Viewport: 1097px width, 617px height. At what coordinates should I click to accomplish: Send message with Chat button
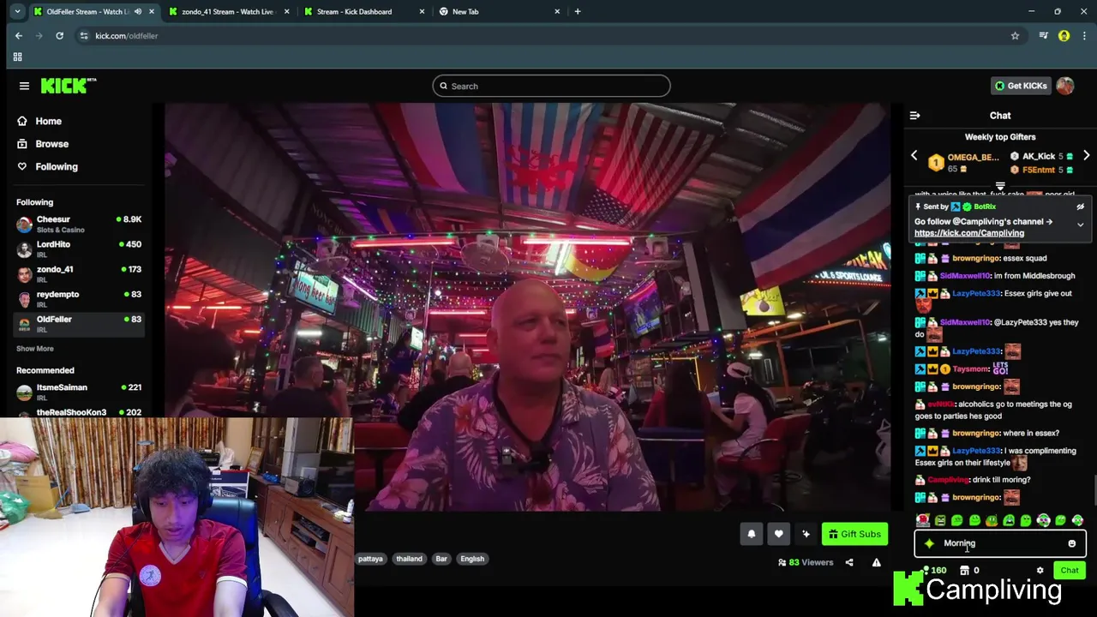point(1069,571)
